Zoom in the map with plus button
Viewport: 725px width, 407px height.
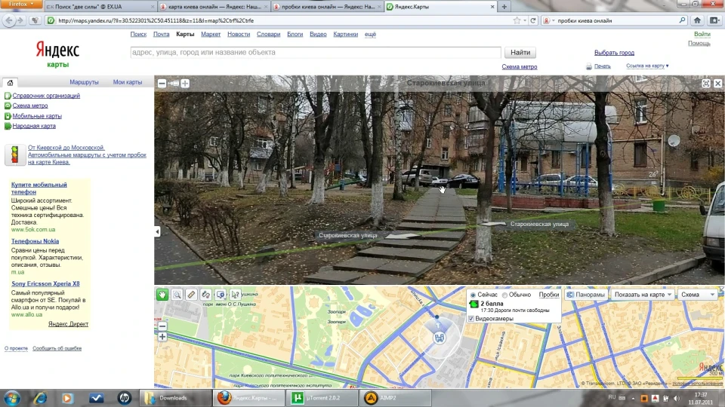pyautogui.click(x=162, y=337)
